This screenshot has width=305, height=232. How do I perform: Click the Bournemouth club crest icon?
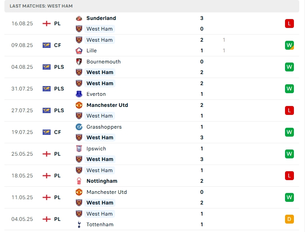tap(79, 62)
